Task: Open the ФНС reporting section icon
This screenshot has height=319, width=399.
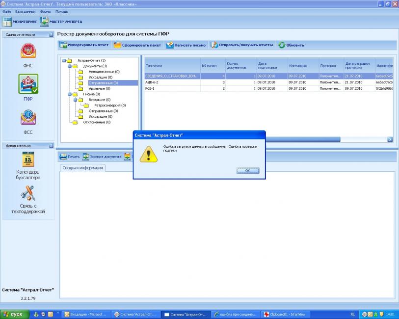Action: (28, 51)
